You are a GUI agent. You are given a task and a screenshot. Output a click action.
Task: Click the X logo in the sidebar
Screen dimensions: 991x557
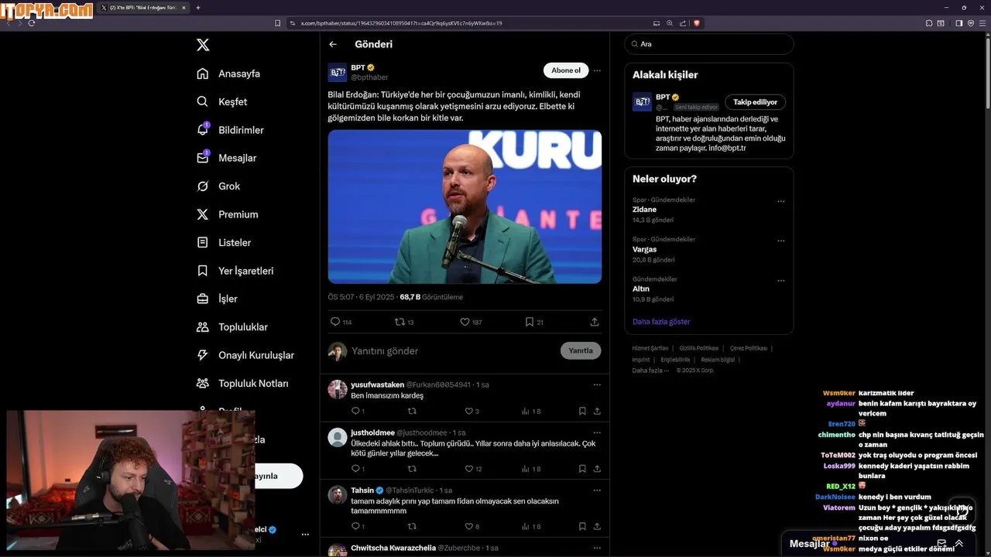pyautogui.click(x=203, y=45)
